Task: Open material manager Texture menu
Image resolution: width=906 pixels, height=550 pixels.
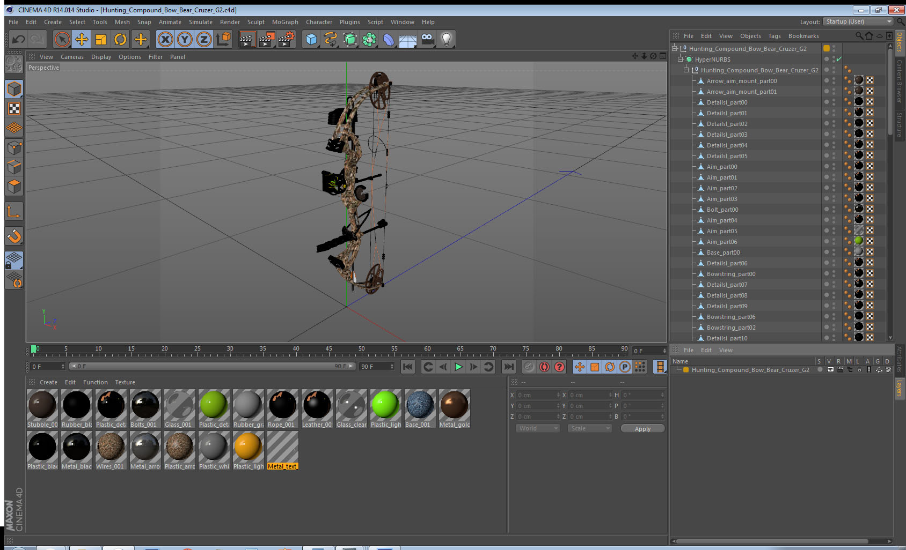Action: (x=125, y=382)
